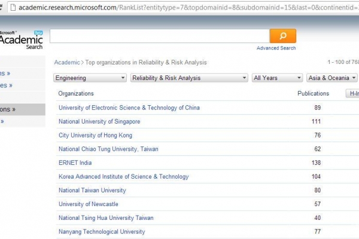The height and width of the screenshot is (239, 359).
Task: Open ERNET India link
Action: [x=75, y=163]
